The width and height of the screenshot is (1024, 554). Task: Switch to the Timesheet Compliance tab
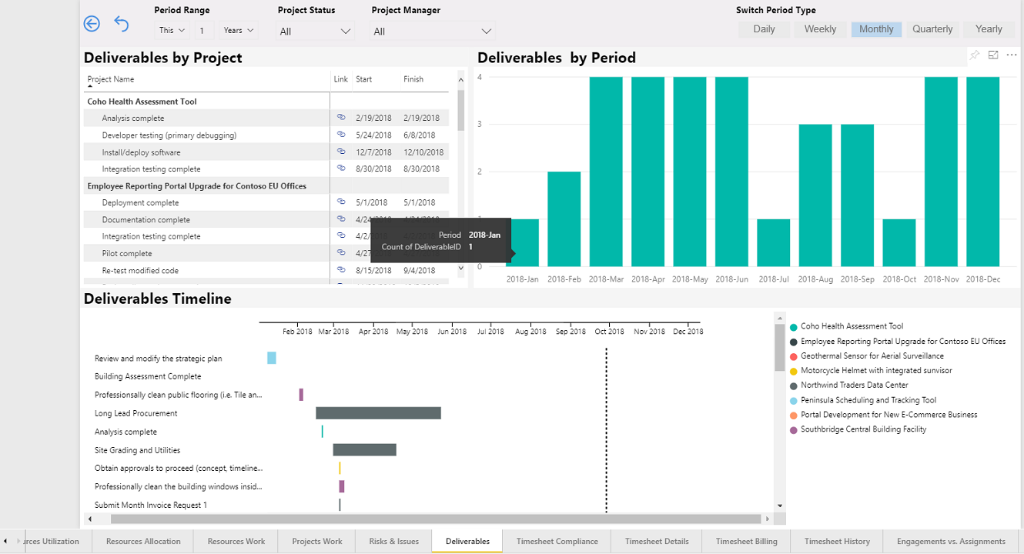click(x=557, y=541)
